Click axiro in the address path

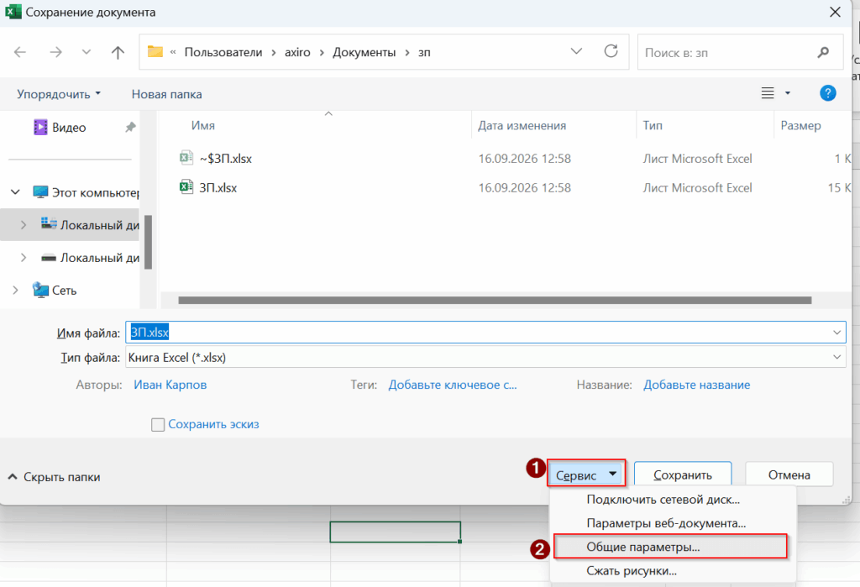(297, 52)
